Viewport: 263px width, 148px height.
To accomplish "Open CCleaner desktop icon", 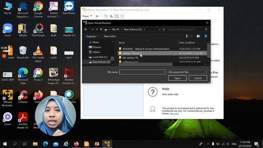I will [23, 97].
